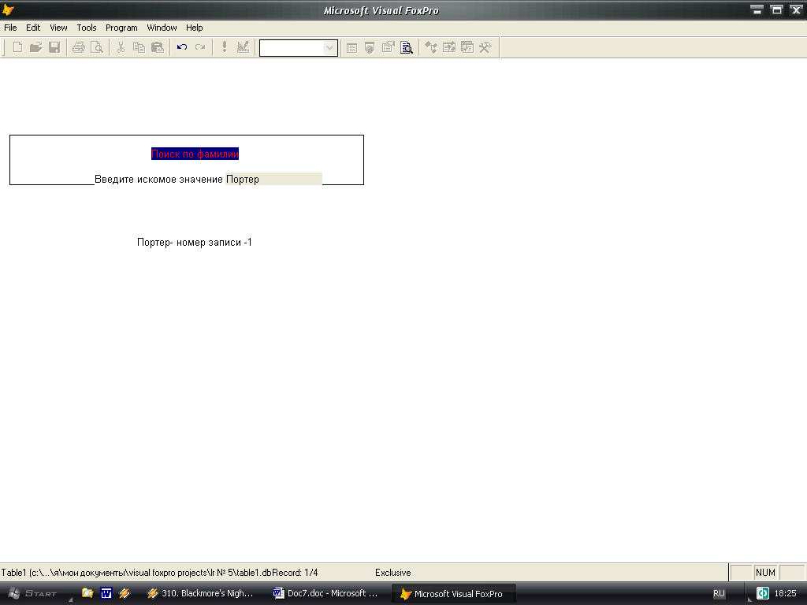The width and height of the screenshot is (807, 605).
Task: Open the Edit menu
Action: click(x=33, y=28)
